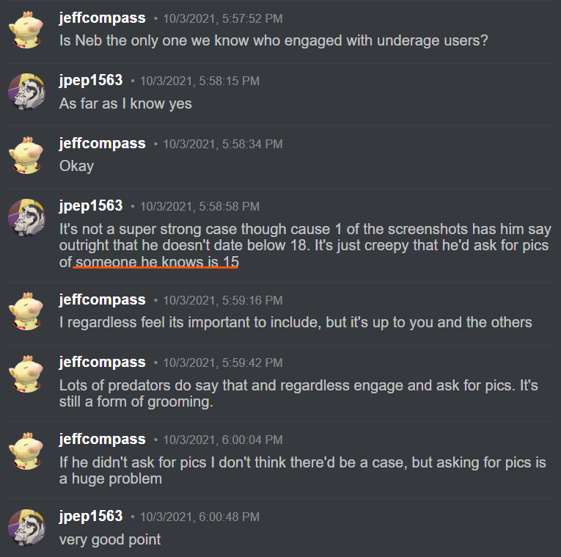Click jeffcompass avatar beside the grooming message
Image resolution: width=561 pixels, height=557 pixels.
[x=26, y=374]
